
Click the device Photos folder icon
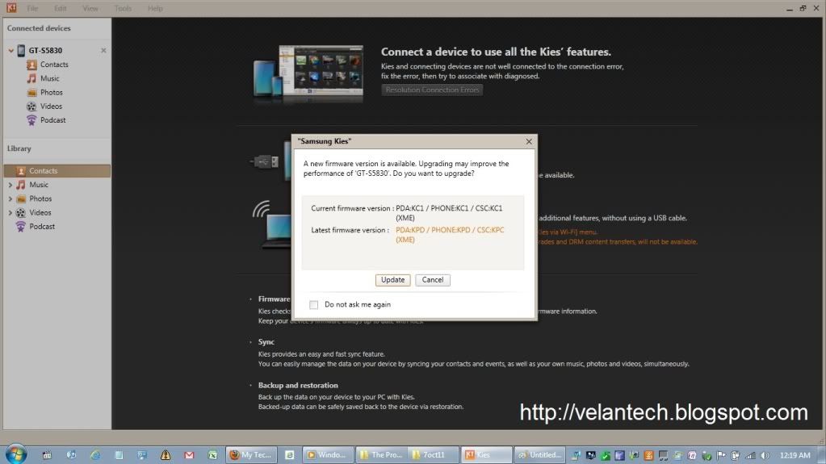coord(31,92)
